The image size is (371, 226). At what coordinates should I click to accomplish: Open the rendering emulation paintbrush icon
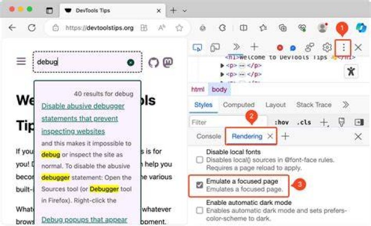[342, 122]
